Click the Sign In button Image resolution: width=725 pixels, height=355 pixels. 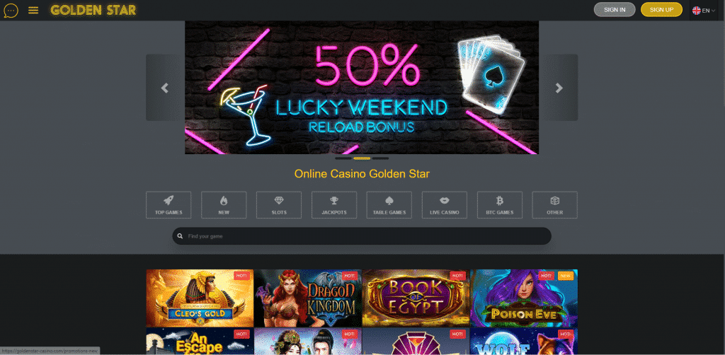(x=615, y=10)
